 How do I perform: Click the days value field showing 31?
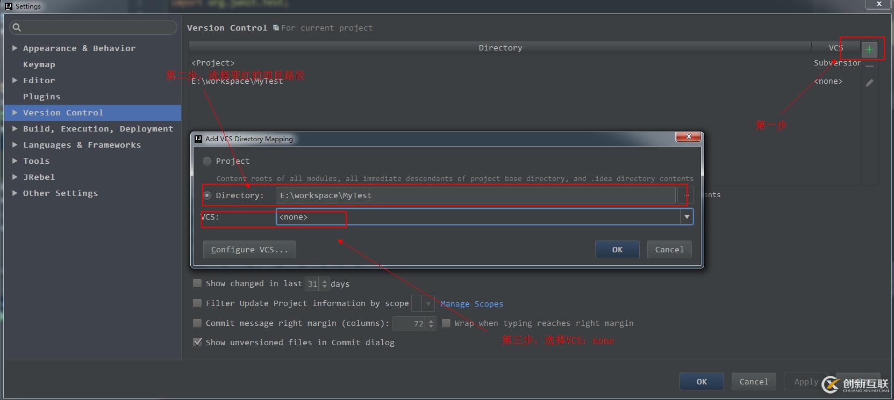click(x=313, y=284)
